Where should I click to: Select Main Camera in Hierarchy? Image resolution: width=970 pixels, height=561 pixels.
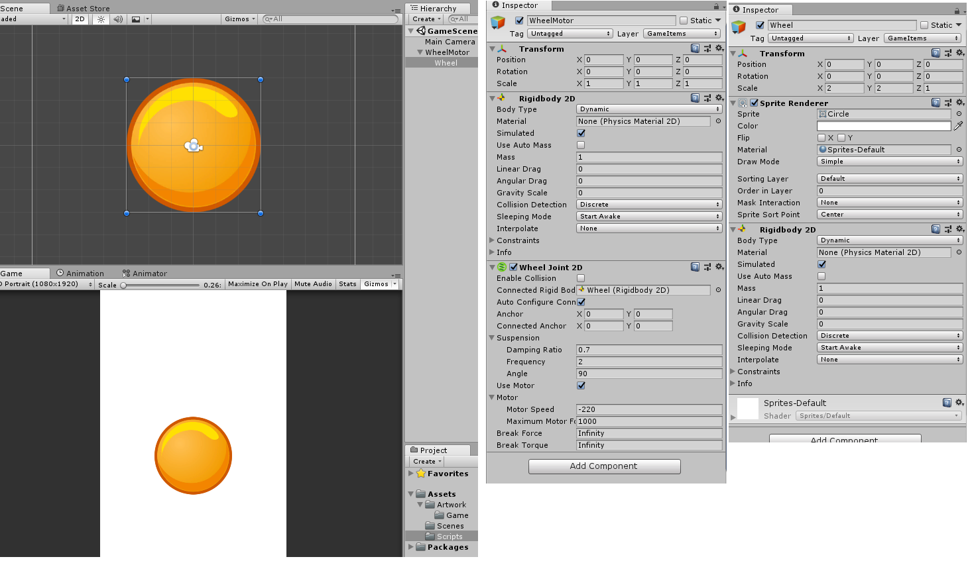point(450,42)
